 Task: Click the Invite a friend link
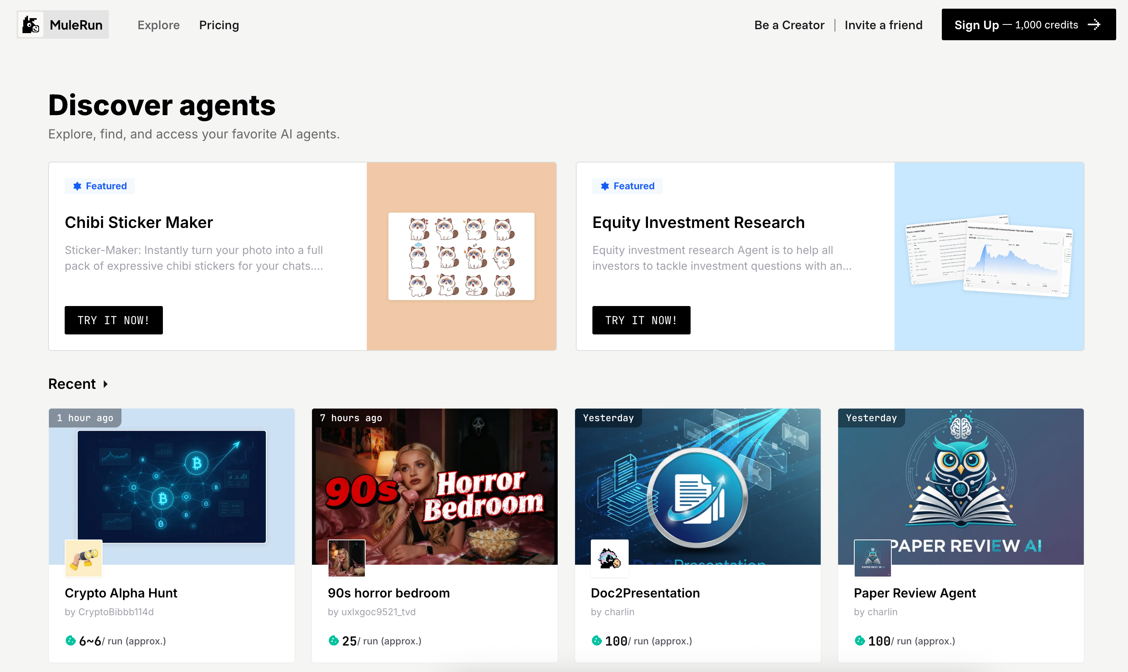tap(883, 25)
